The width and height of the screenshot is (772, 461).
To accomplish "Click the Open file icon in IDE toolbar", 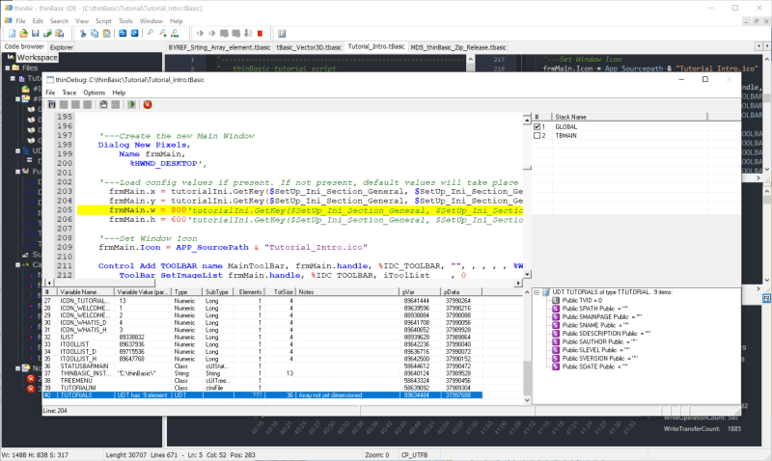I will click(23, 34).
